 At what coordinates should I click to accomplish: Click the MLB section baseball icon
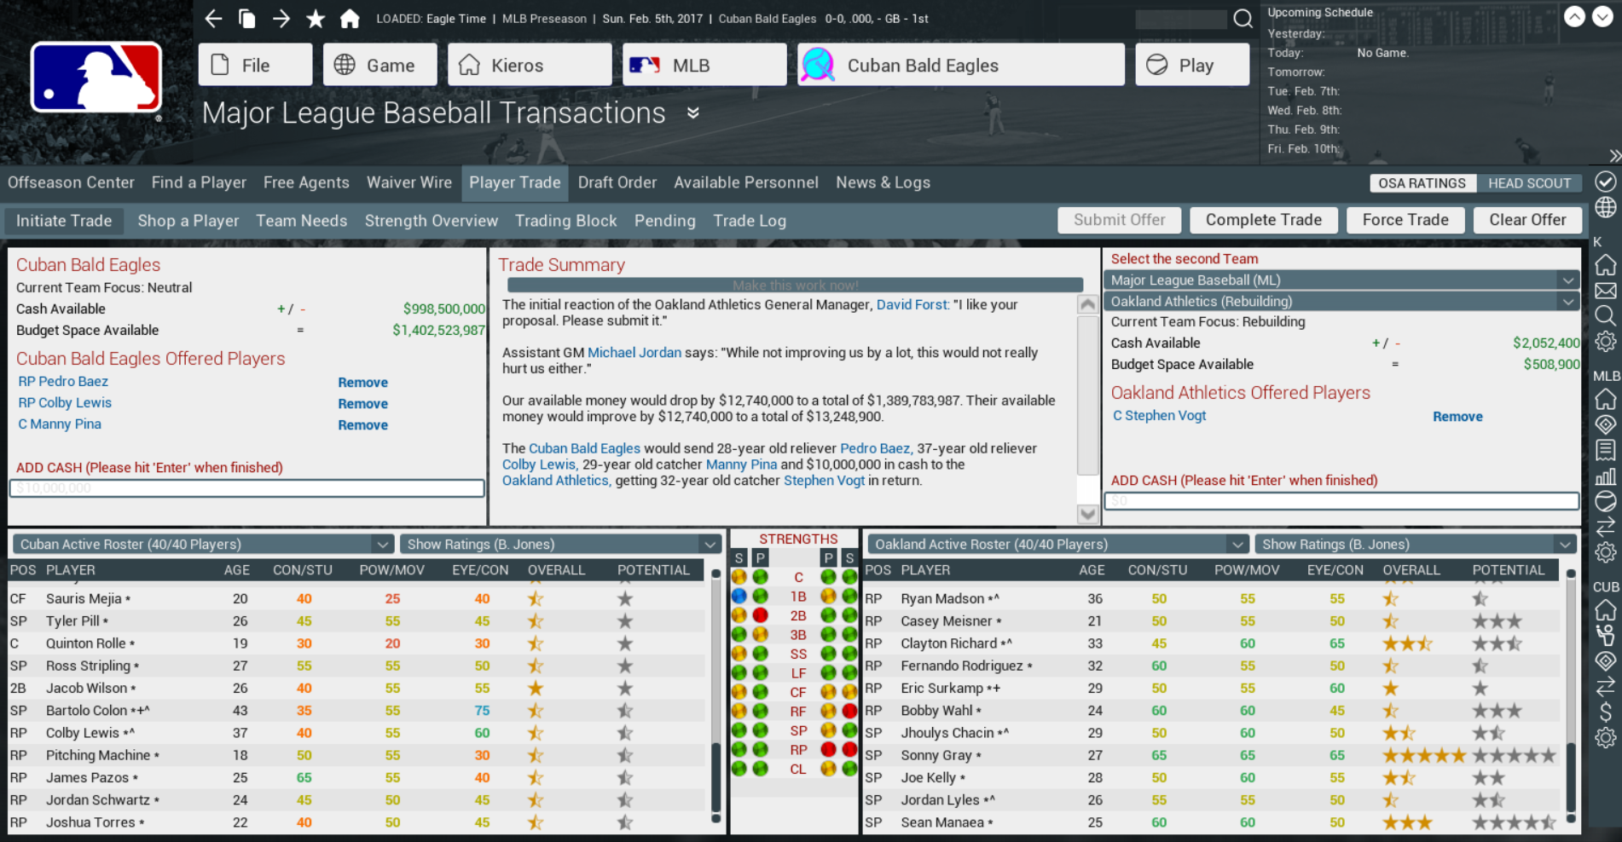point(1606,501)
